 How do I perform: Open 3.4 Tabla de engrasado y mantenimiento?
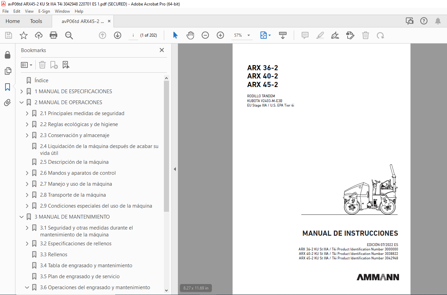(86, 266)
